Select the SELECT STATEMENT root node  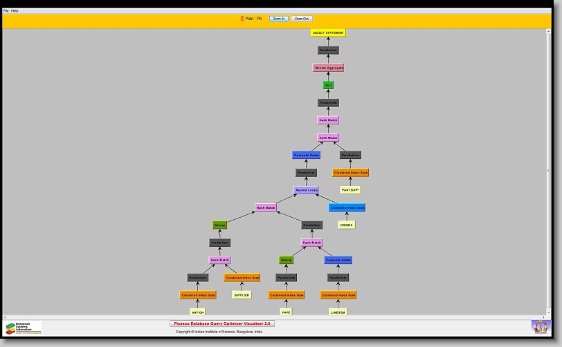coord(328,32)
